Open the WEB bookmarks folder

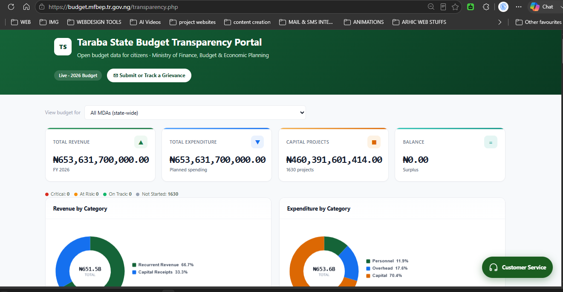point(20,22)
